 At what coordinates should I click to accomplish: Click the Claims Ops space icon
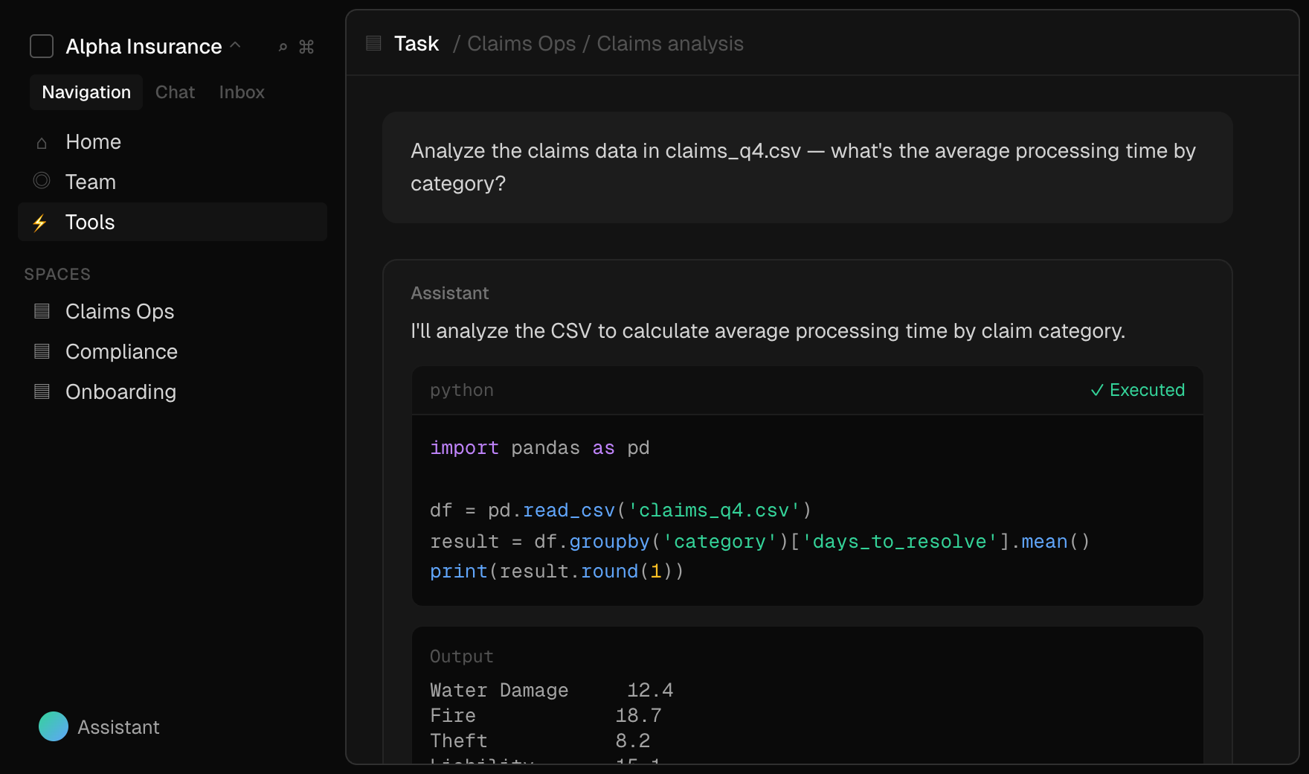click(41, 312)
